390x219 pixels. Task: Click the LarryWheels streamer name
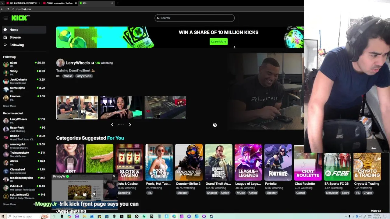tap(78, 63)
